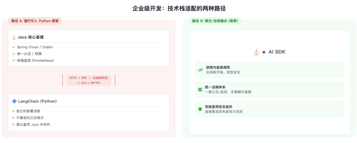Screen dimensions: 357x143
Task: Select the 路径 A: 强行引入 Python 框架 label
Action: (x=35, y=21)
